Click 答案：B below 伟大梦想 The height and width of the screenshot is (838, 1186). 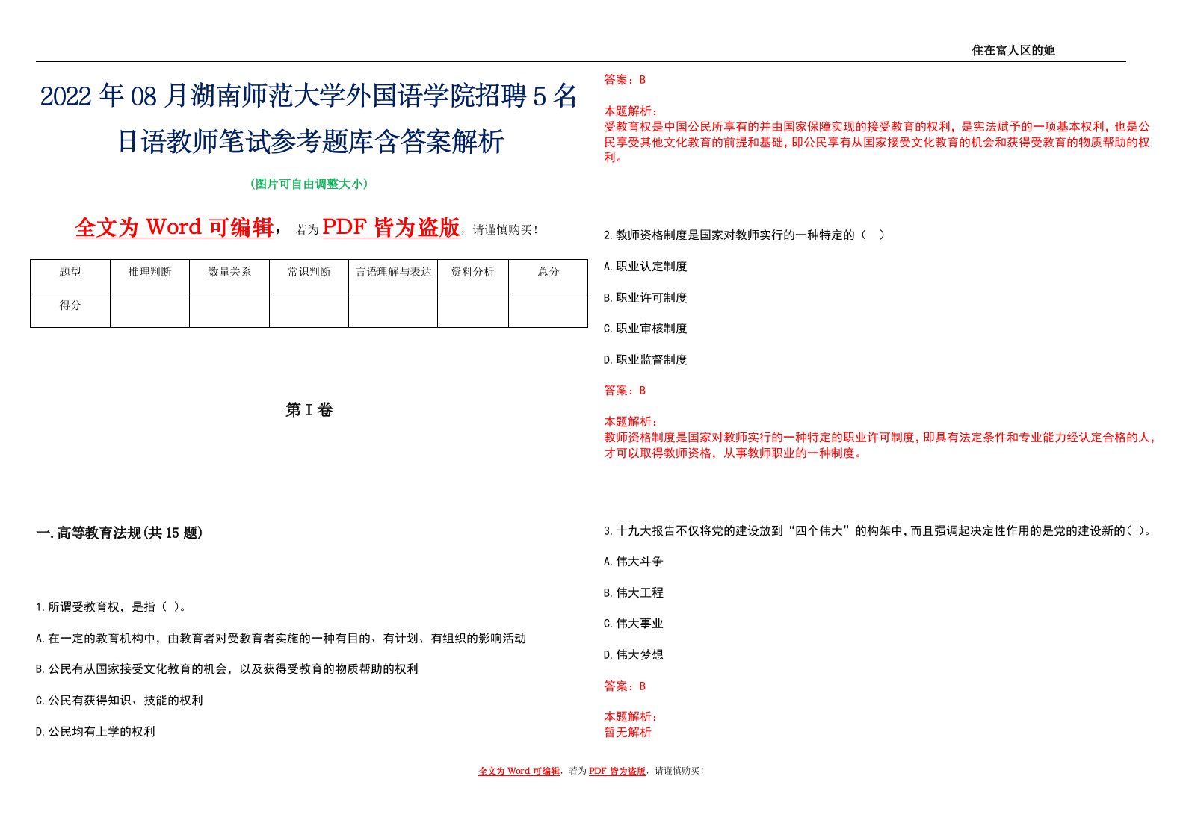point(625,686)
